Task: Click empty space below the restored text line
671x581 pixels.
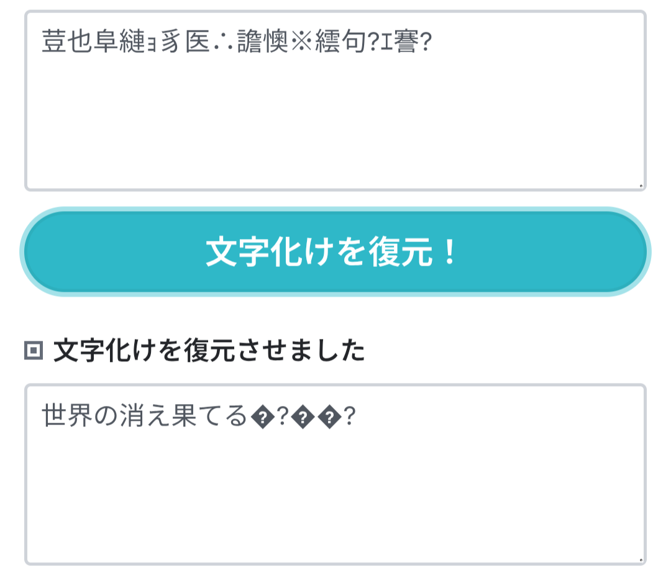Action: (x=335, y=497)
